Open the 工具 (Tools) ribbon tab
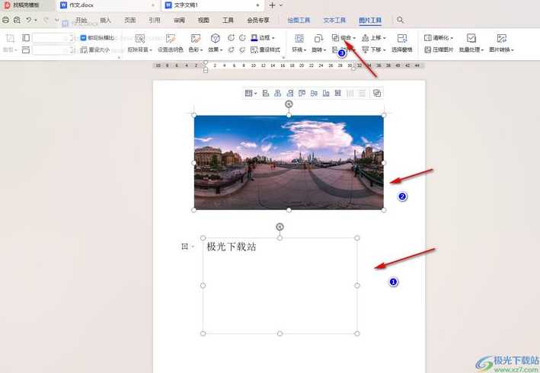The height and width of the screenshot is (373, 540). pyautogui.click(x=228, y=21)
